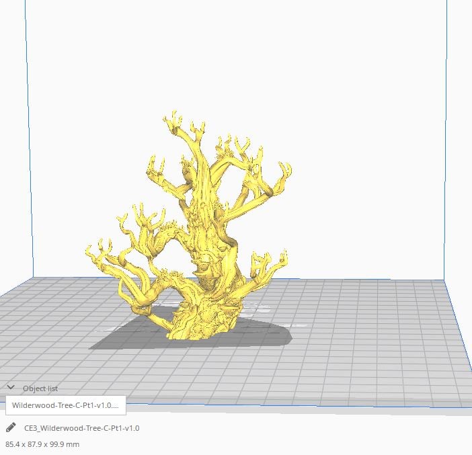Click the pencil icon to rename job
Image resolution: width=472 pixels, height=455 pixels.
point(11,427)
